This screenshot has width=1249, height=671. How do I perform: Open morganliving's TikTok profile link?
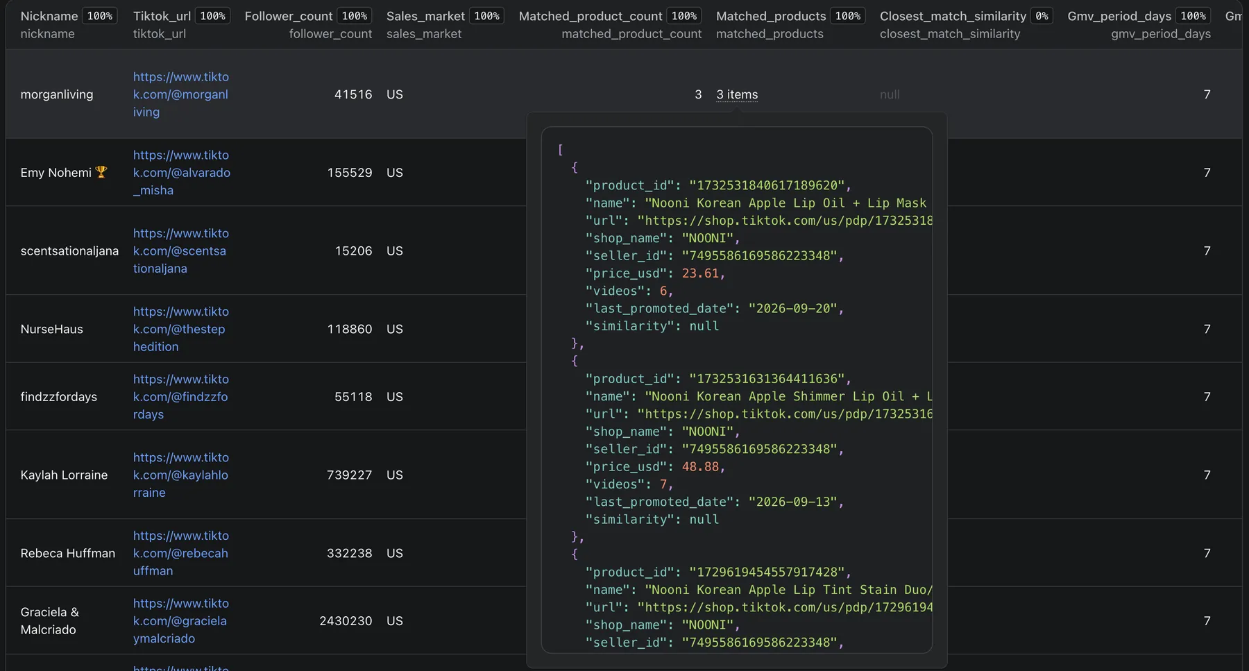(x=181, y=94)
